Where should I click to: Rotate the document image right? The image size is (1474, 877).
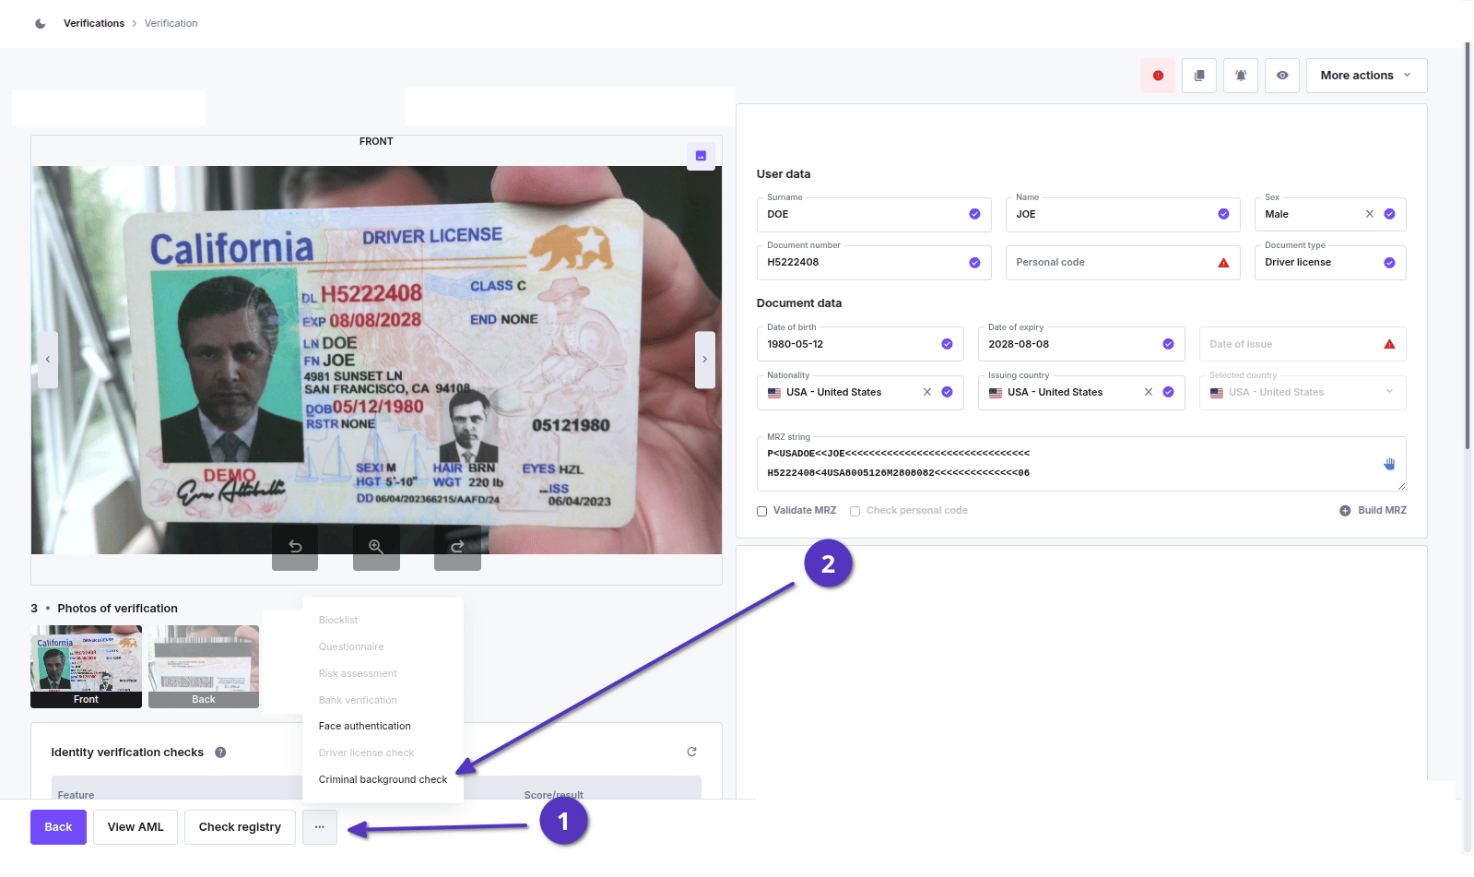click(457, 547)
